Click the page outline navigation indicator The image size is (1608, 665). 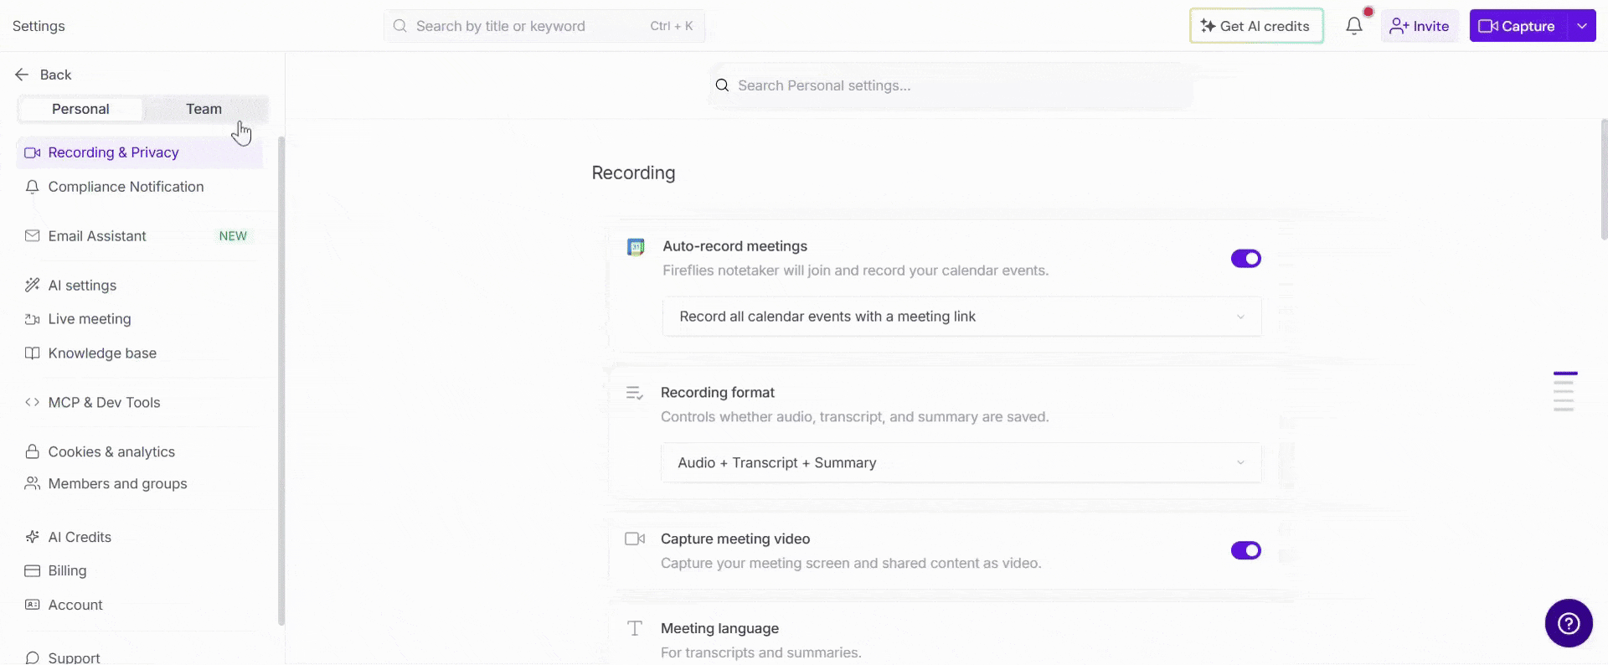pos(1564,391)
